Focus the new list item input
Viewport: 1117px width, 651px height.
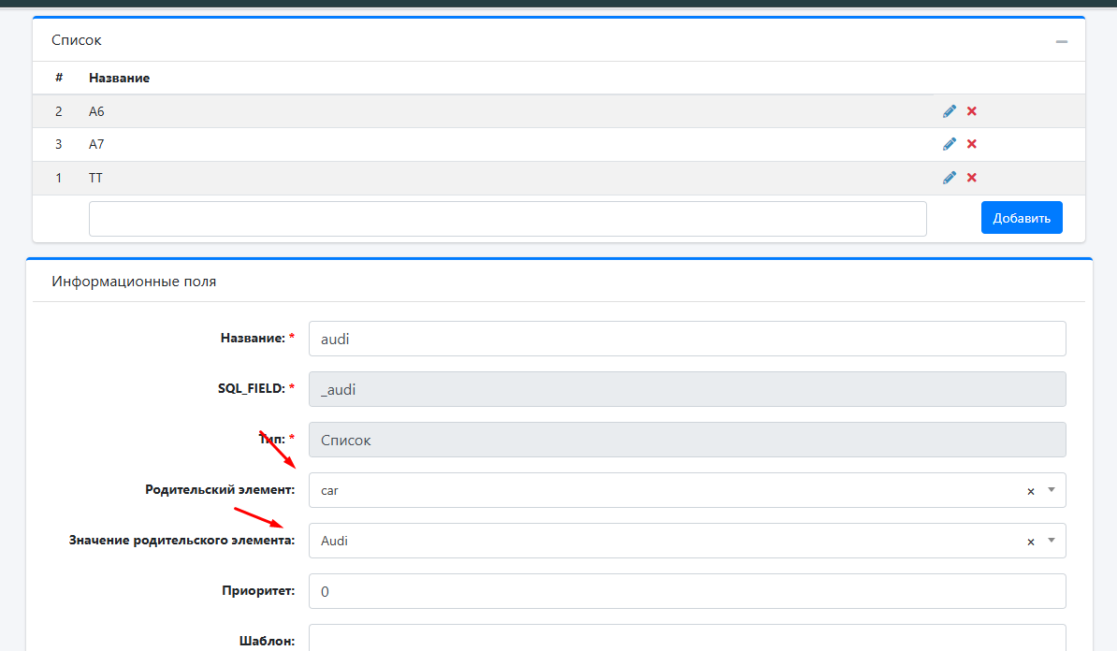pyautogui.click(x=507, y=219)
